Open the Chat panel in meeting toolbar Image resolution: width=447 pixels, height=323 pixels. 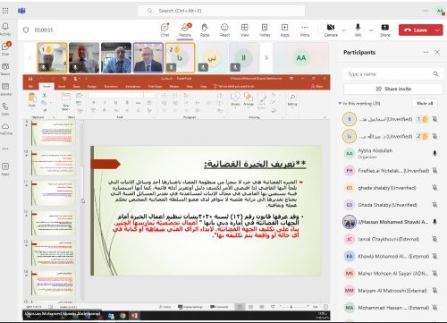[164, 30]
